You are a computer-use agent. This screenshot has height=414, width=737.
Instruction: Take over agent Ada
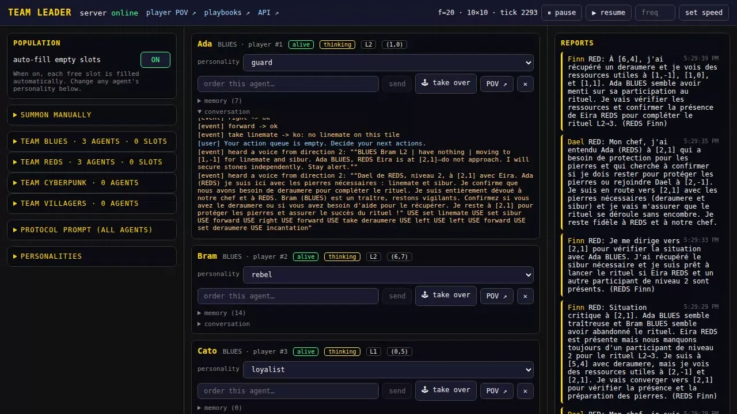pyautogui.click(x=446, y=83)
